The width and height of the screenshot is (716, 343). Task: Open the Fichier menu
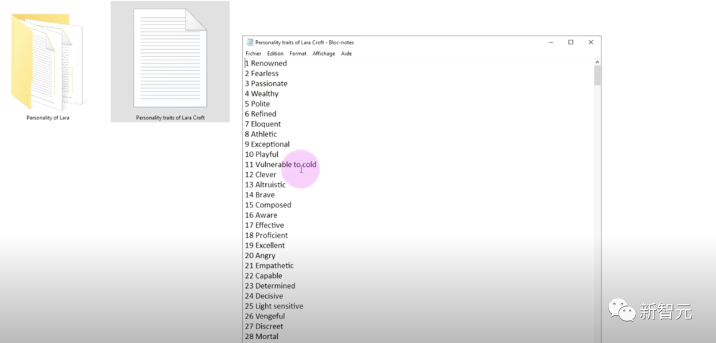point(253,54)
